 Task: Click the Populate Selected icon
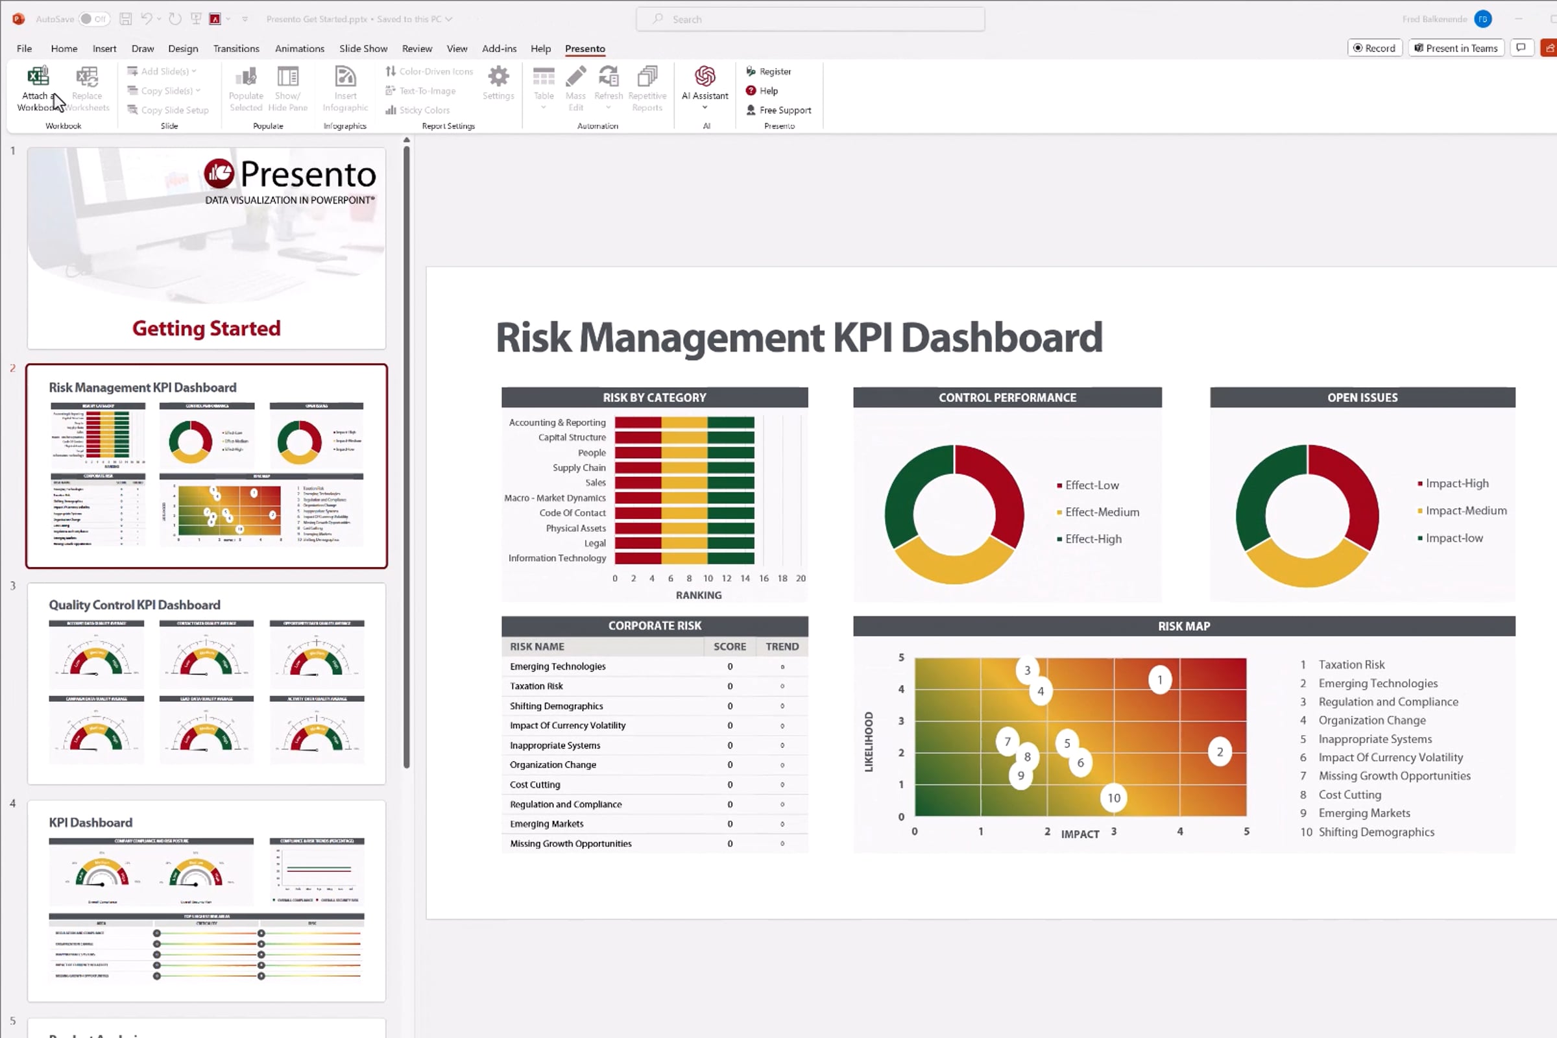pos(246,77)
